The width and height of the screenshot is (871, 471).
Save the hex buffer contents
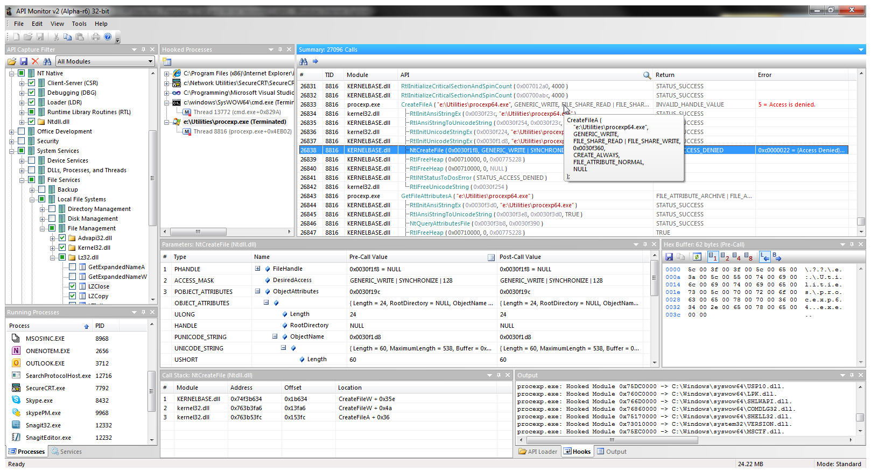[669, 257]
